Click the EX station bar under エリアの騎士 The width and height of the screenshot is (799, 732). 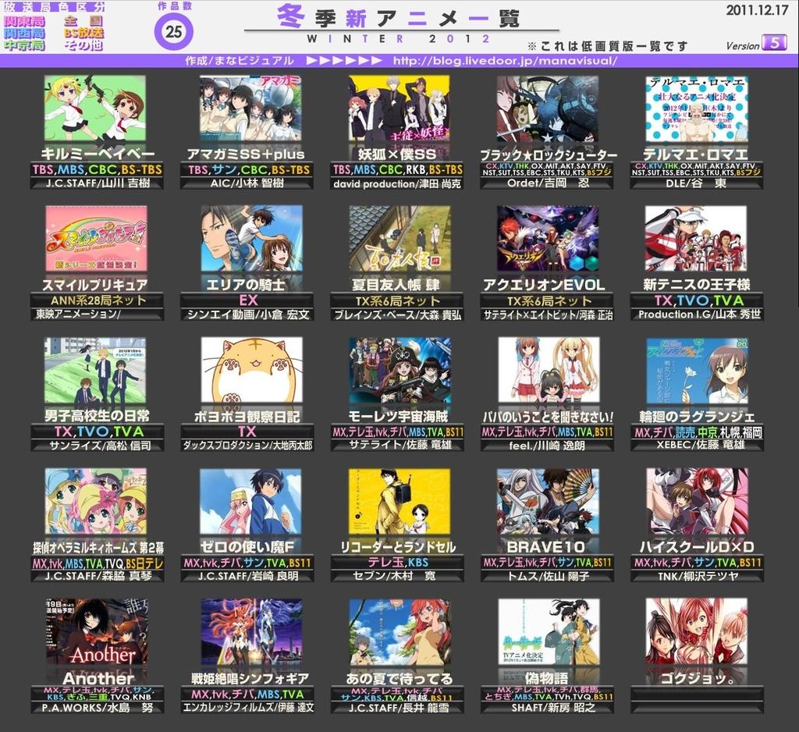click(247, 300)
